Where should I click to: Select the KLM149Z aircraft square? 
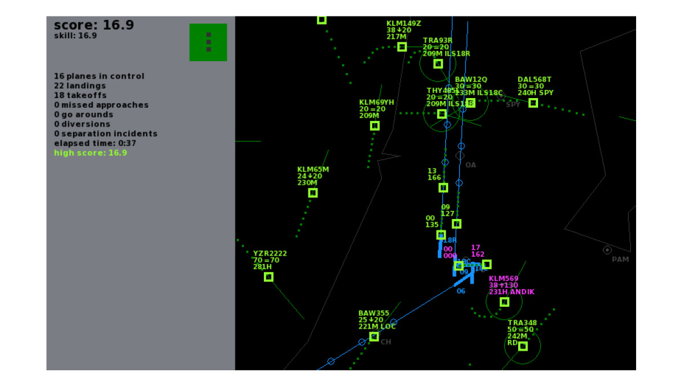coord(402,47)
